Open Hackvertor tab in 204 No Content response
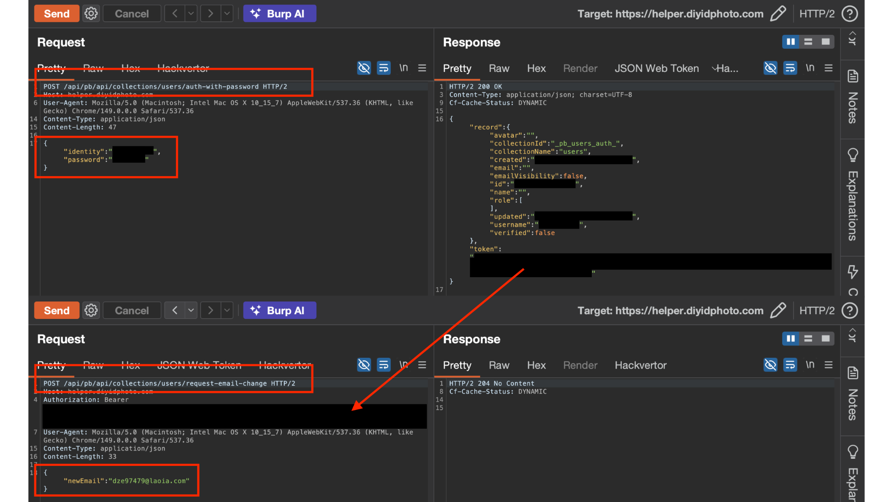 point(641,365)
